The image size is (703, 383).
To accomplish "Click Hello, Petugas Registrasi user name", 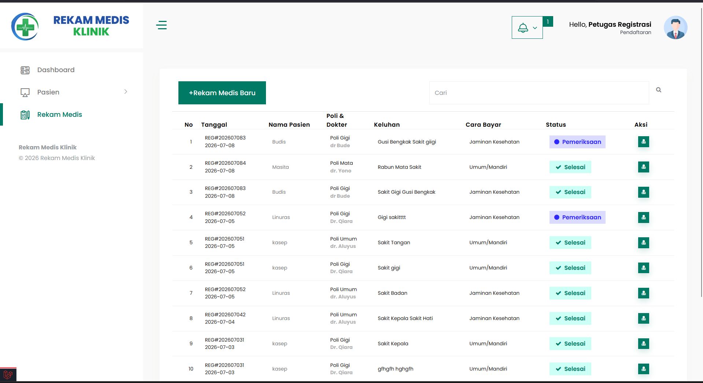I will [610, 25].
